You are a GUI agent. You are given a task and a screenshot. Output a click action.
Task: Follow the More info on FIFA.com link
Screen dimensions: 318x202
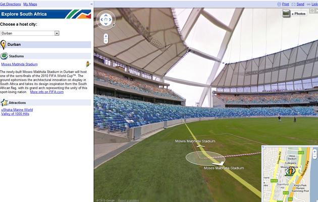tap(47, 92)
